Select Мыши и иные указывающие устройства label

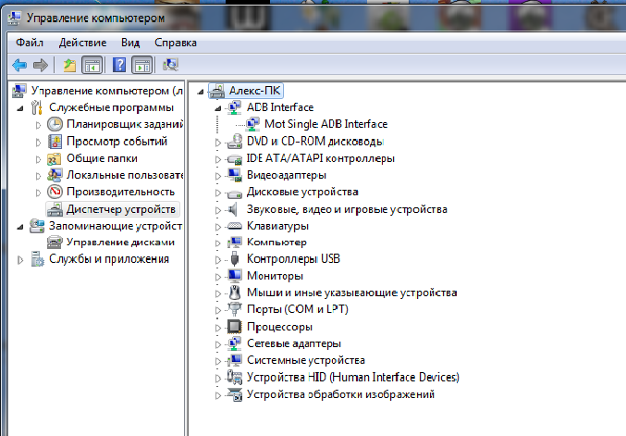(x=351, y=293)
